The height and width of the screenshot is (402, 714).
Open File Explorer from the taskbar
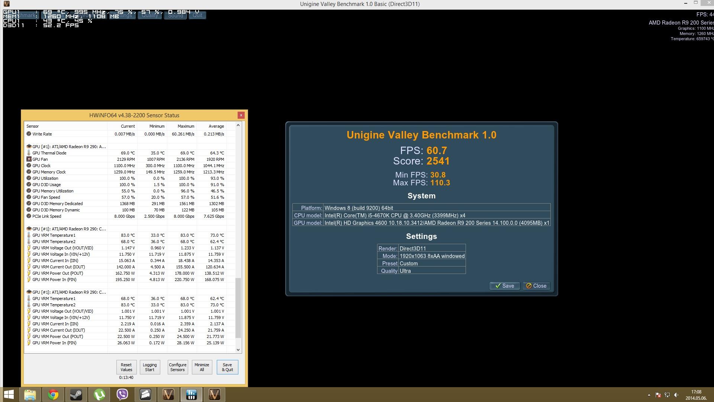click(30, 395)
